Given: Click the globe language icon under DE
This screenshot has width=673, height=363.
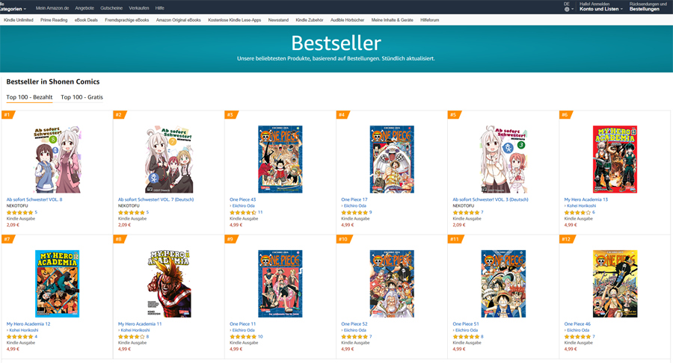Looking at the screenshot, I should click(567, 9).
